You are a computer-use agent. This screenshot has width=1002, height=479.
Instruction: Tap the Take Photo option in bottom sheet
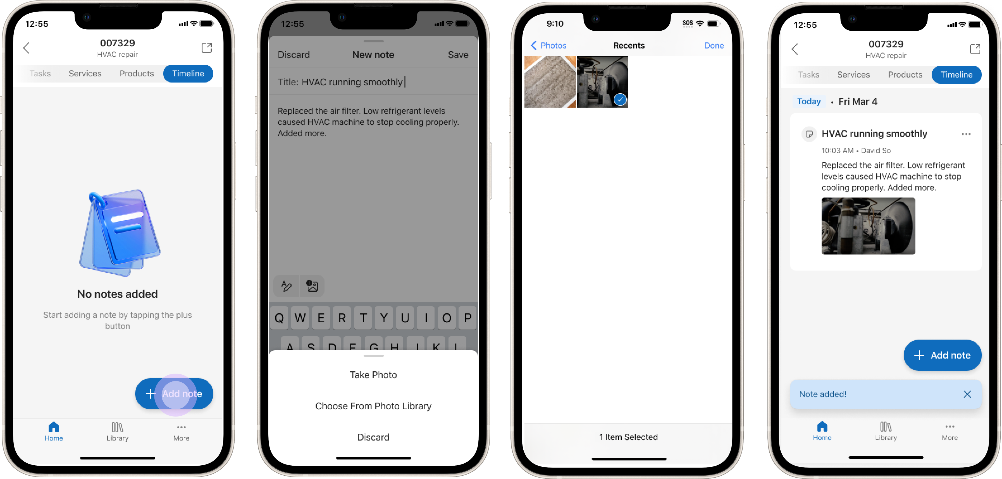point(373,375)
